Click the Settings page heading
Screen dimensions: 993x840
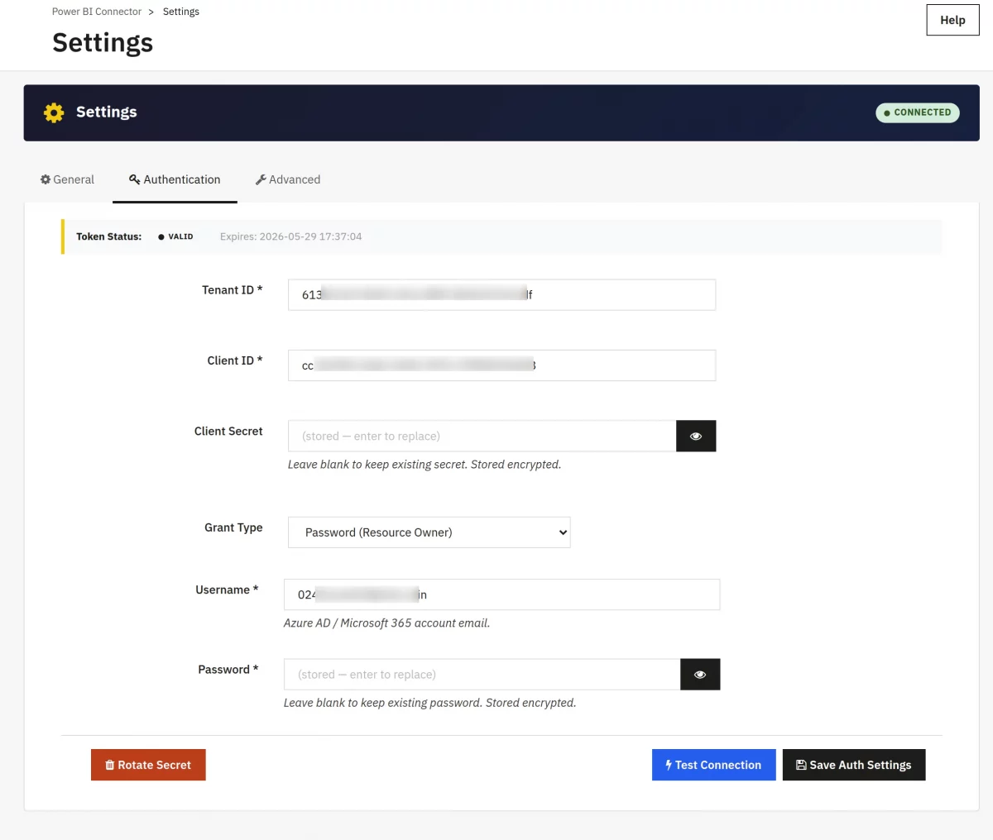103,43
